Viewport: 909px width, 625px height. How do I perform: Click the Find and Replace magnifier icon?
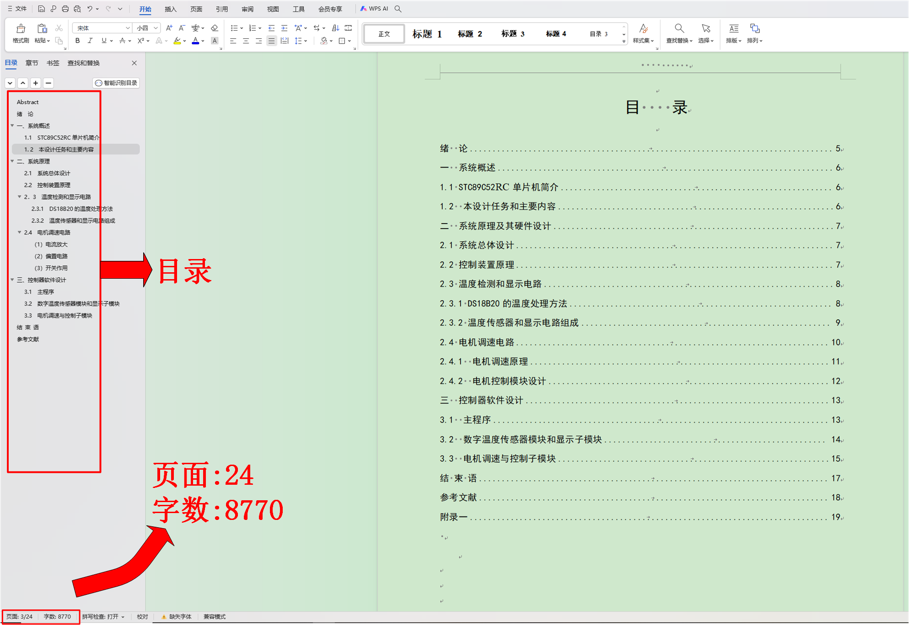point(679,29)
